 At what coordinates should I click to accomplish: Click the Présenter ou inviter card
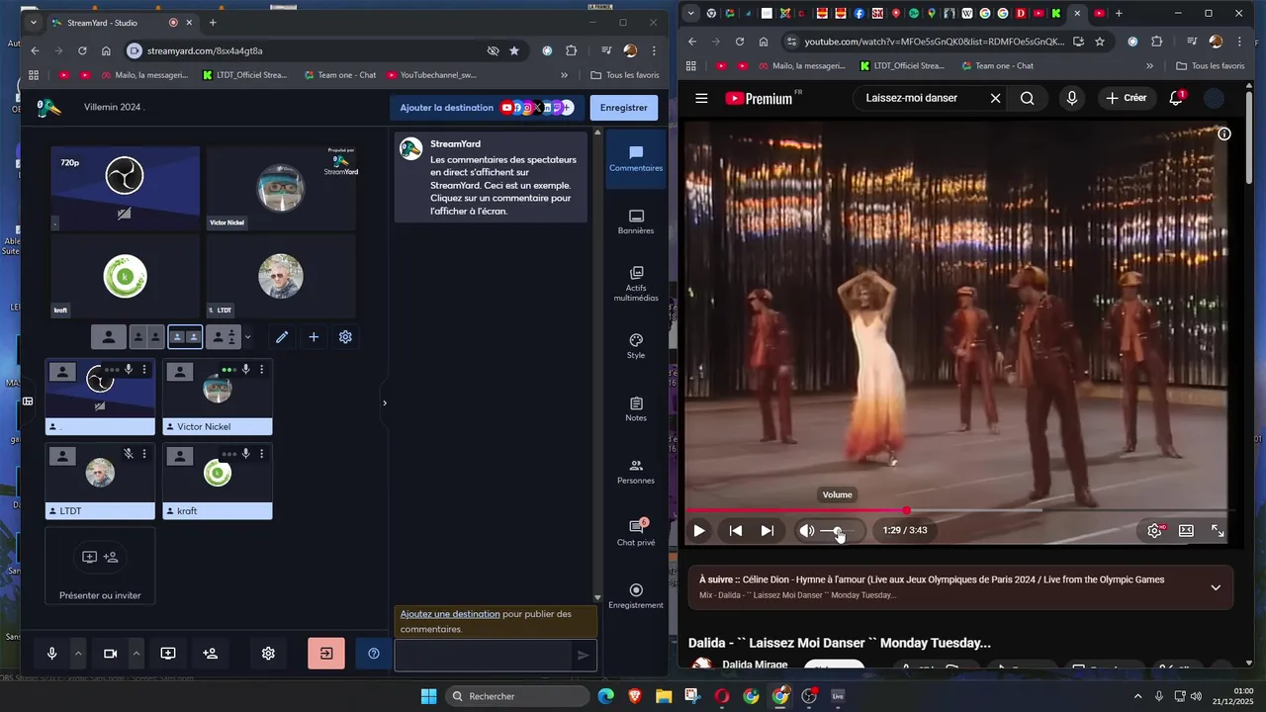click(x=100, y=566)
